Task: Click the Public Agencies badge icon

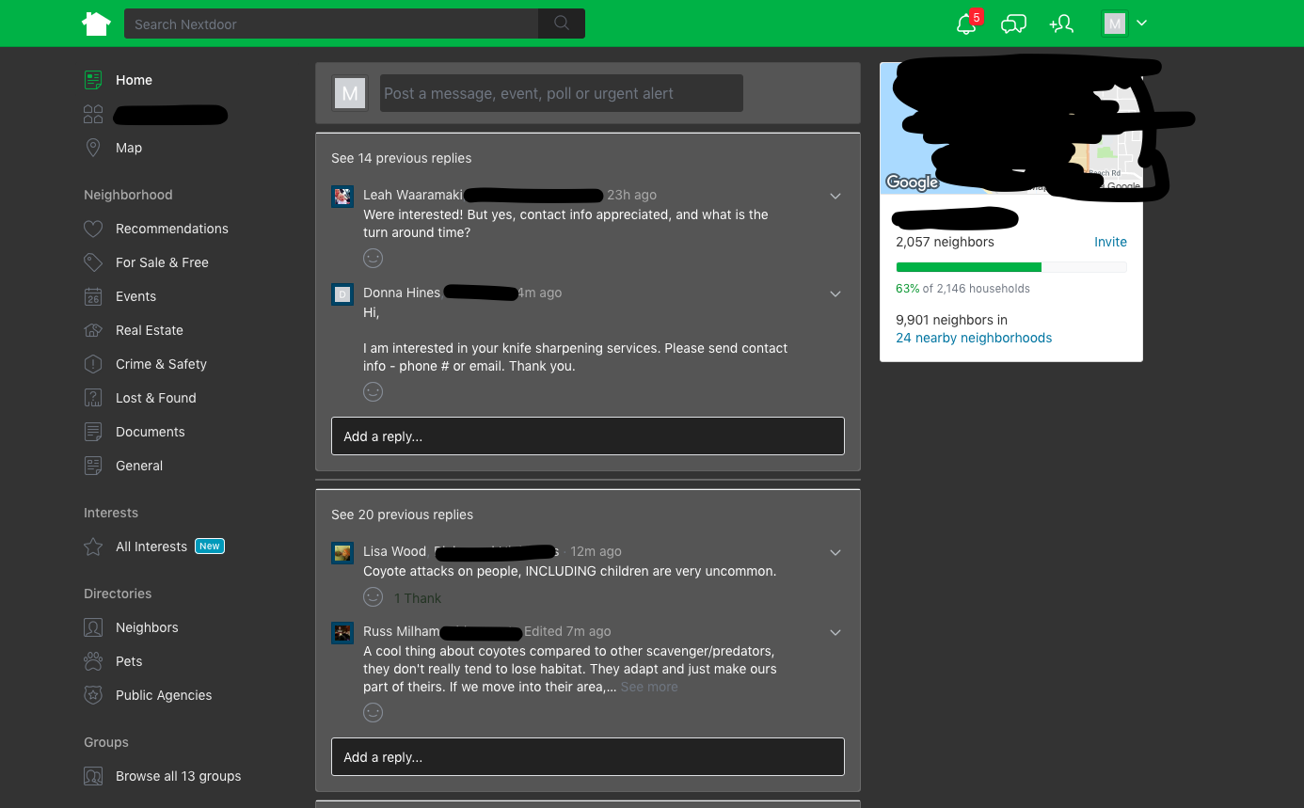Action: [x=93, y=695]
